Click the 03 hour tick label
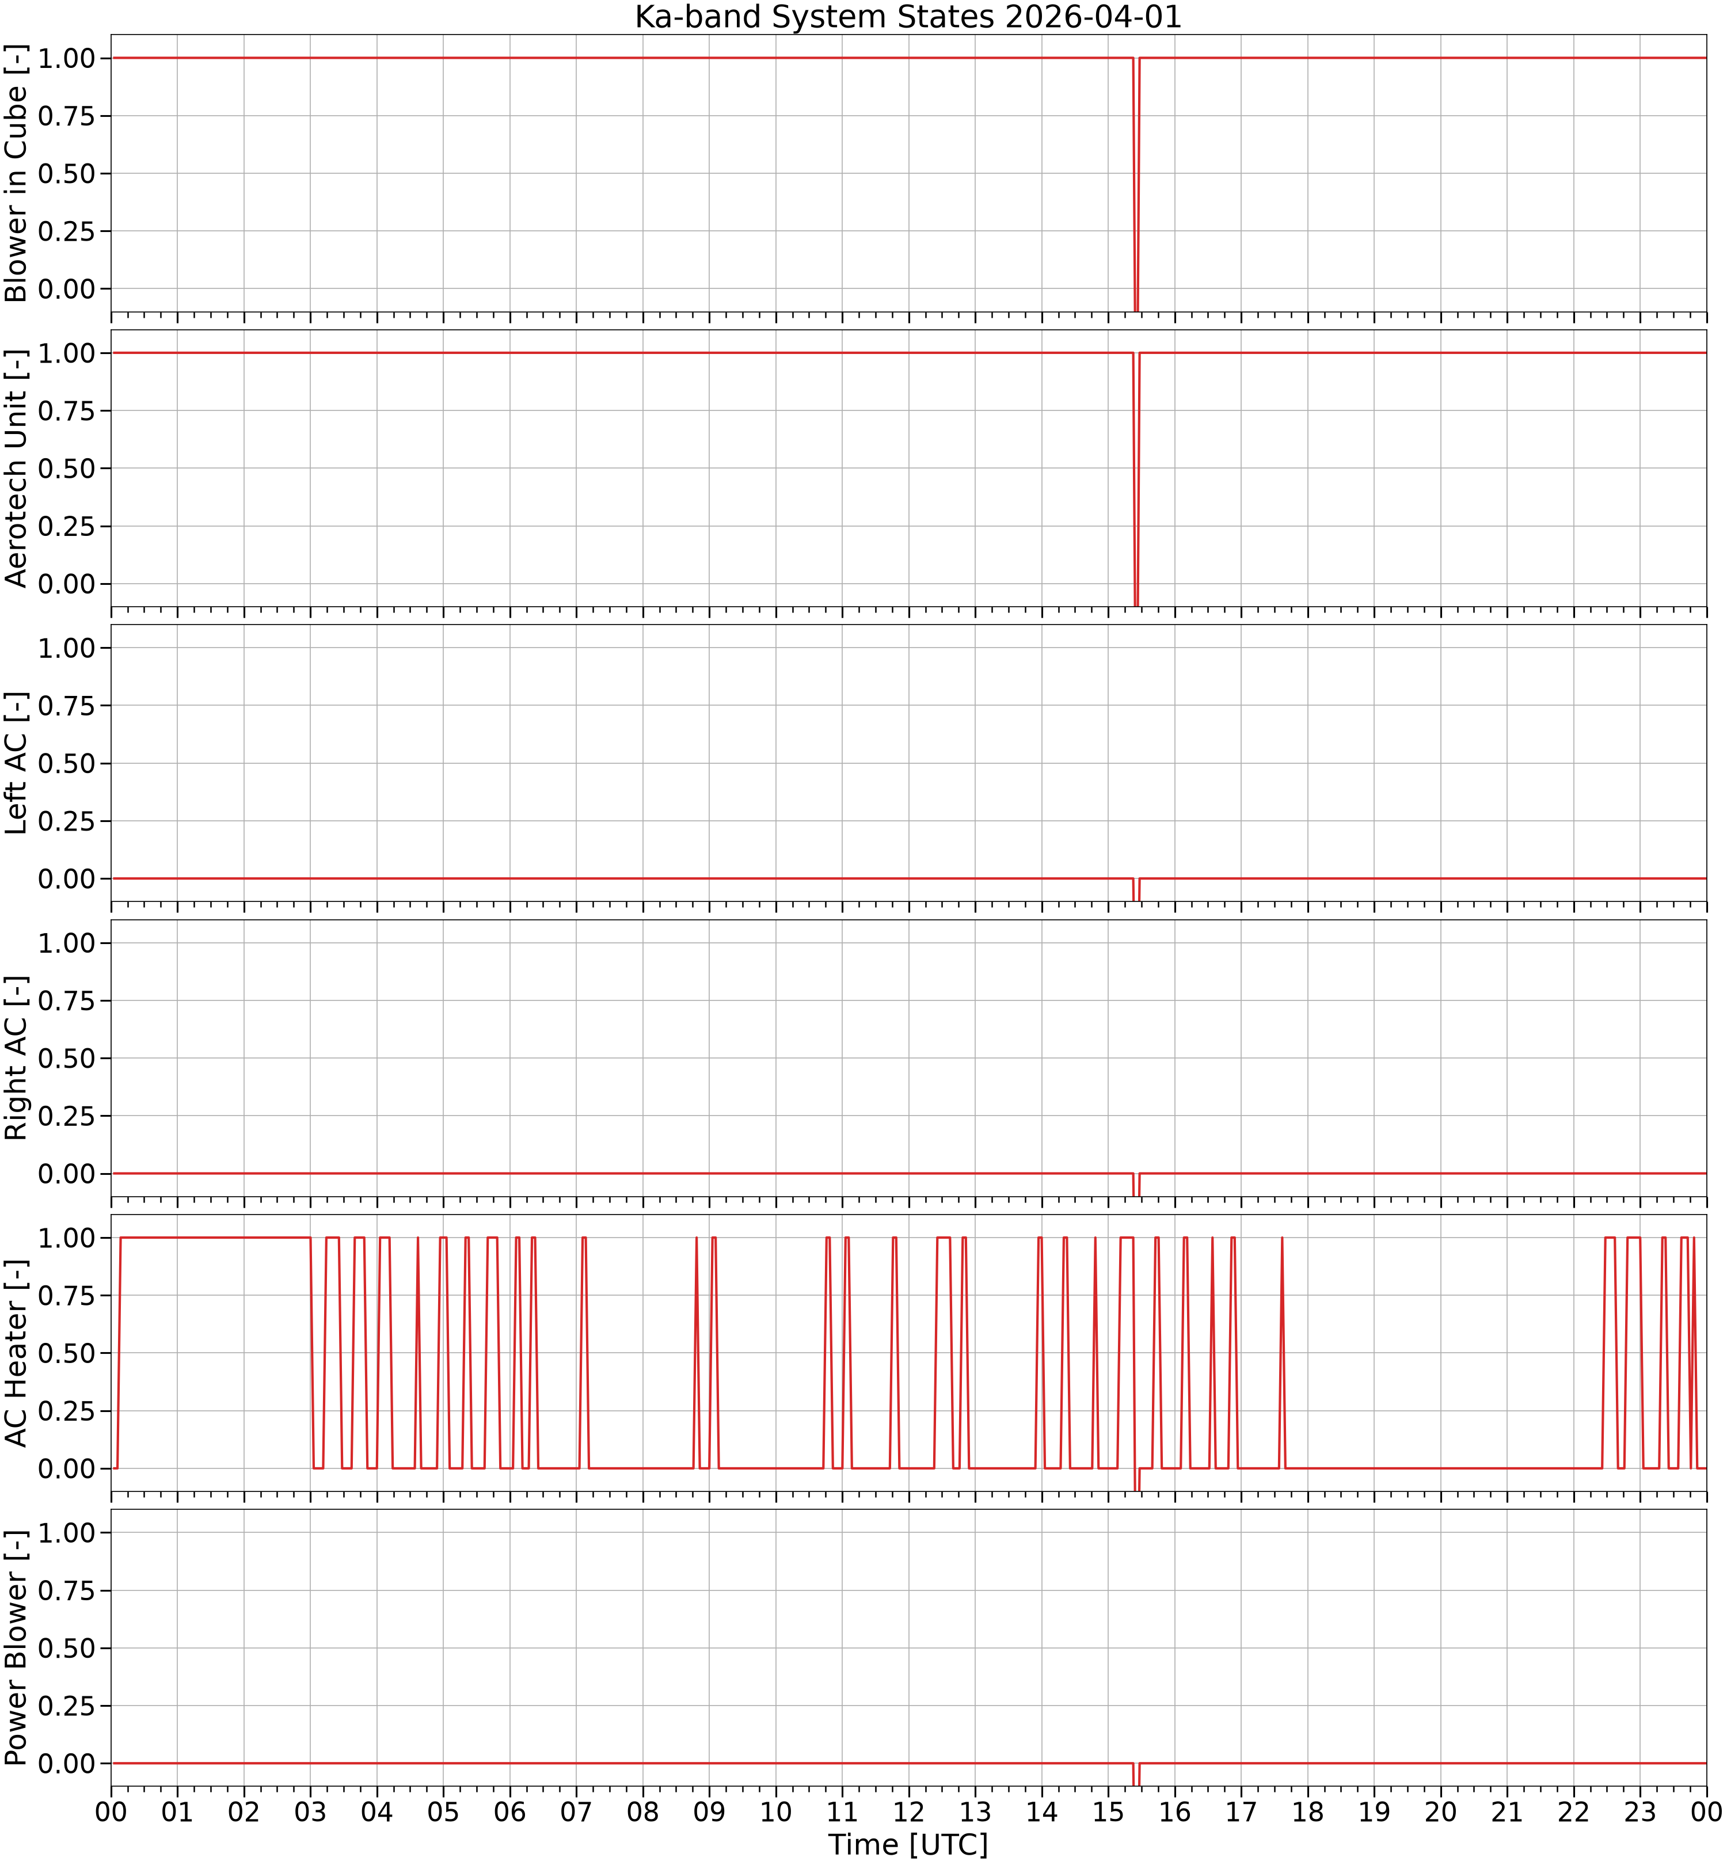Viewport: 1727px width, 1865px height. pyautogui.click(x=310, y=1811)
